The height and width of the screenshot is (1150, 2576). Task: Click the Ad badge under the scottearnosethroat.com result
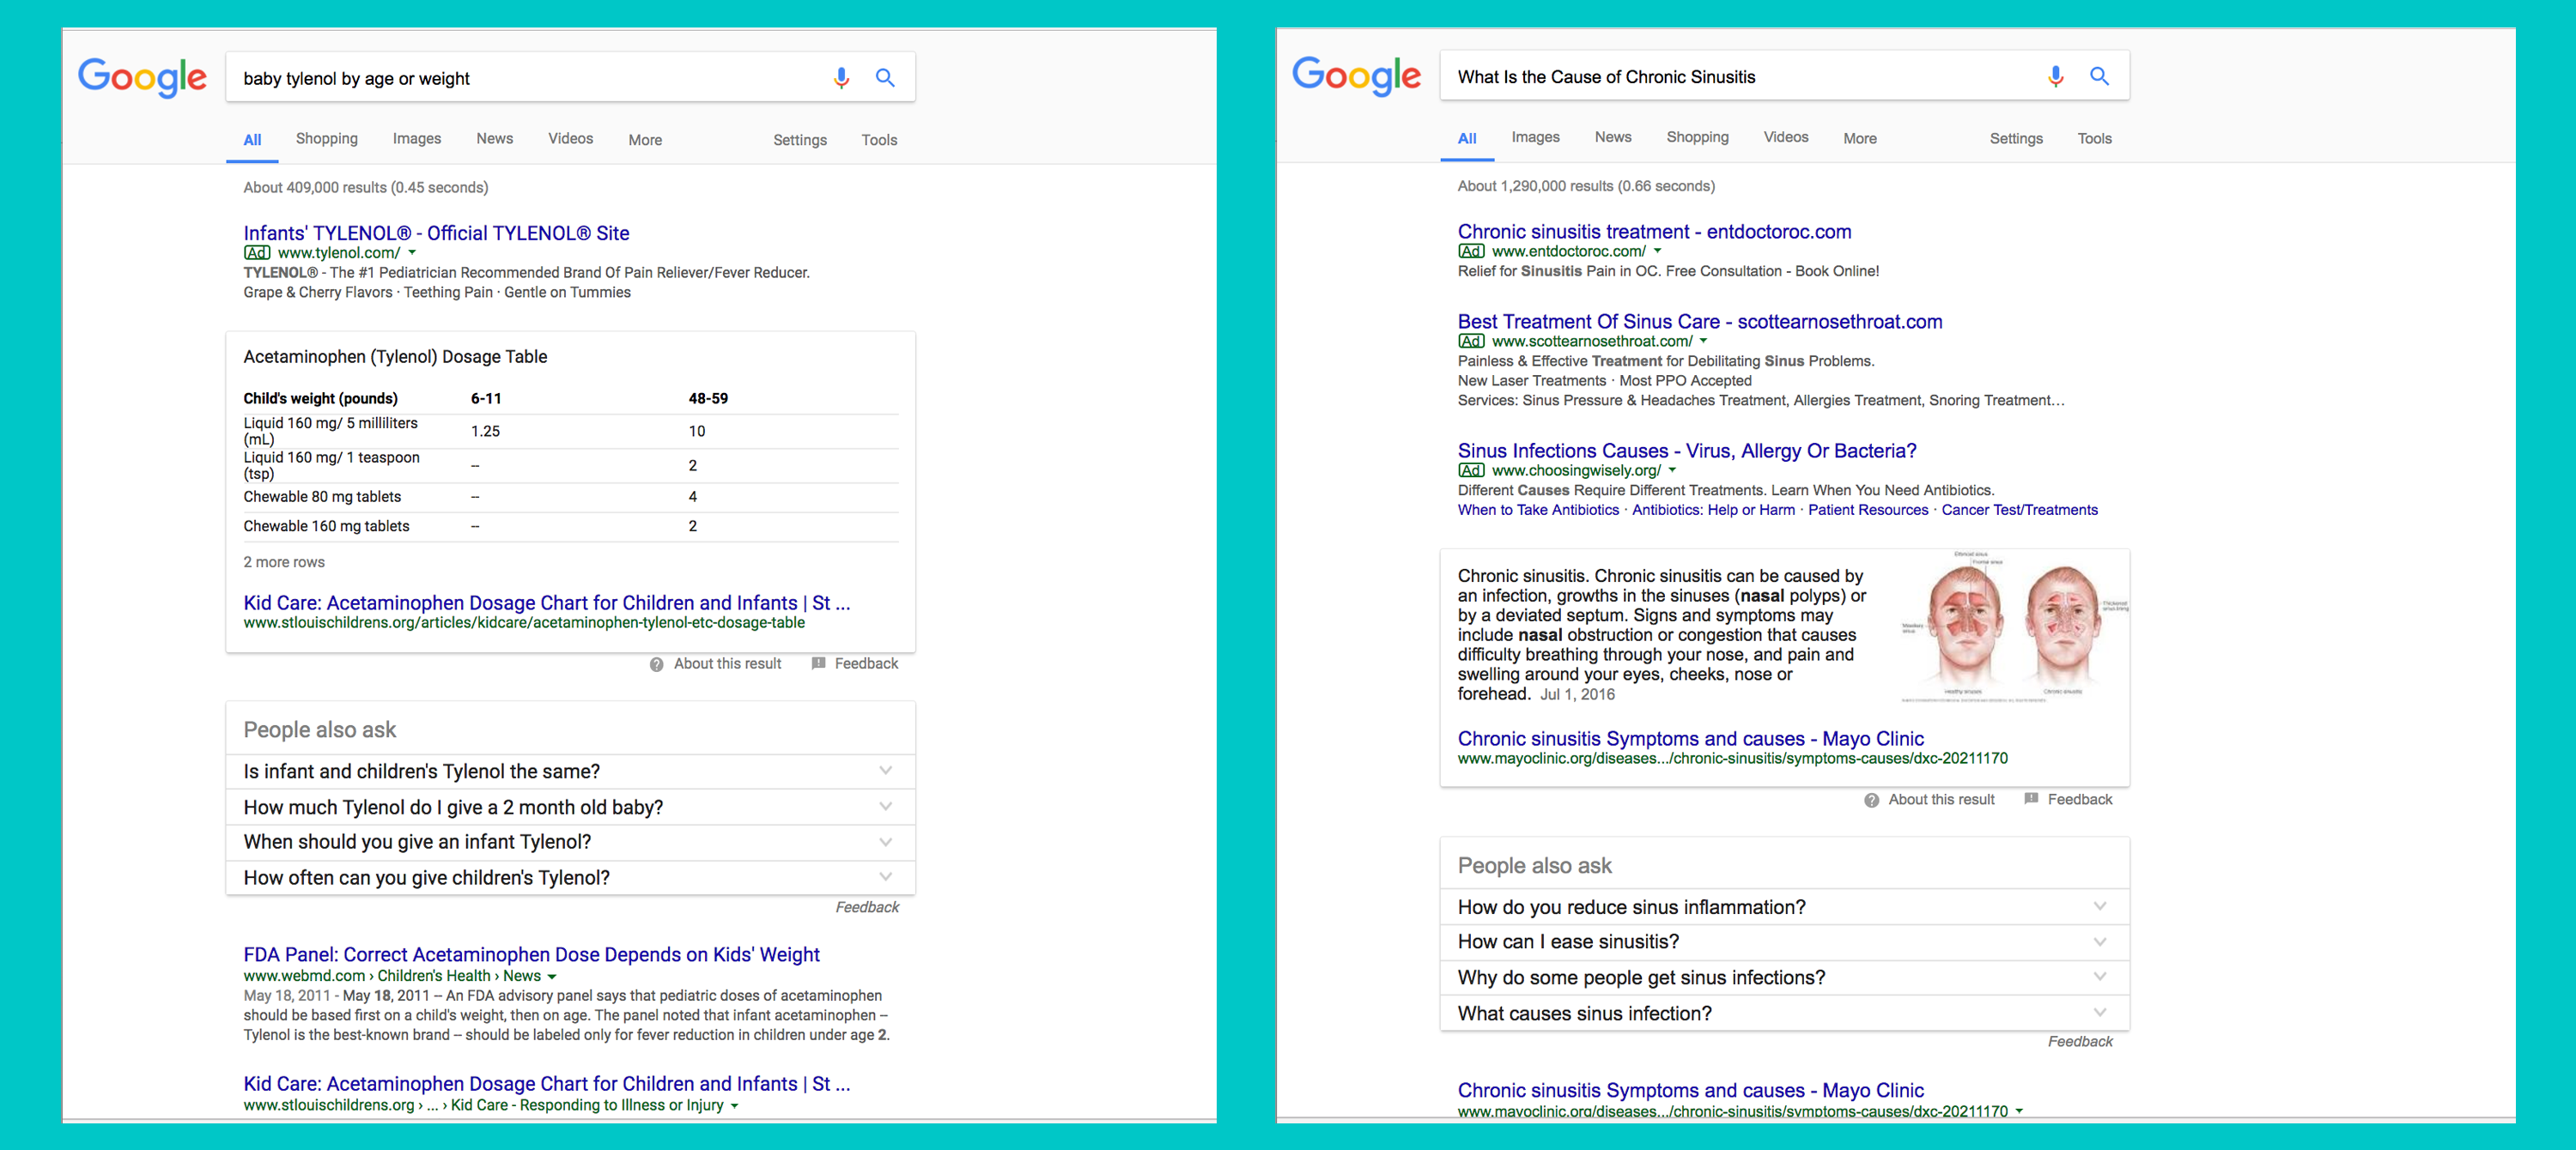point(1471,342)
